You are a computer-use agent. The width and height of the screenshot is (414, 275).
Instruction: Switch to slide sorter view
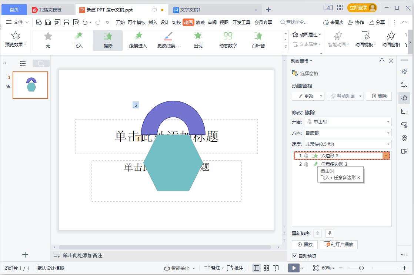(266, 268)
